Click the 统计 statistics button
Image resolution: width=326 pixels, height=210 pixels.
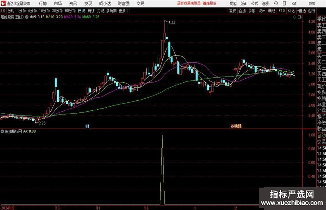pyautogui.click(x=261, y=11)
